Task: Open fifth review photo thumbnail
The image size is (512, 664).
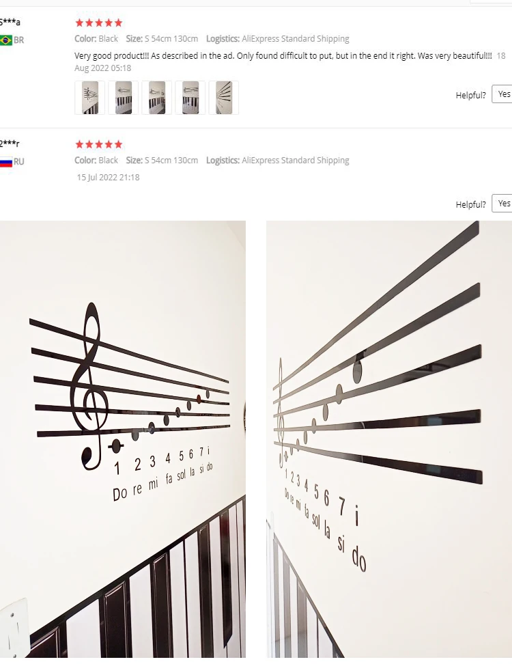Action: coord(224,98)
